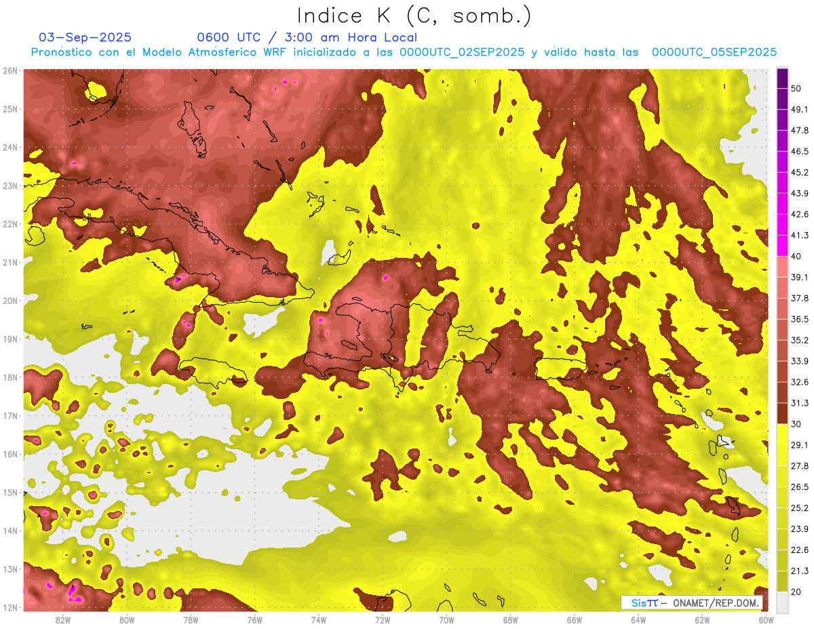Click the dark brown colorbar swatch between 30 and 31.3
Image resolution: width=814 pixels, height=629 pixels.
point(782,413)
